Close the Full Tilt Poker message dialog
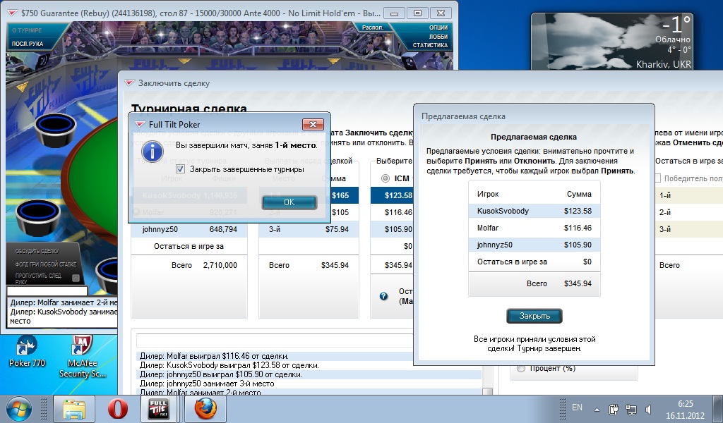 (x=313, y=124)
